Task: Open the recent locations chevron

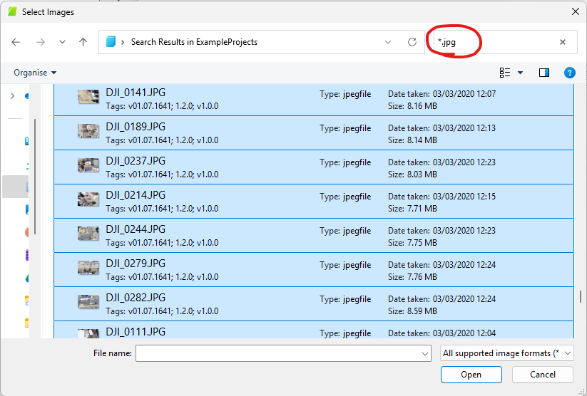Action: click(63, 42)
